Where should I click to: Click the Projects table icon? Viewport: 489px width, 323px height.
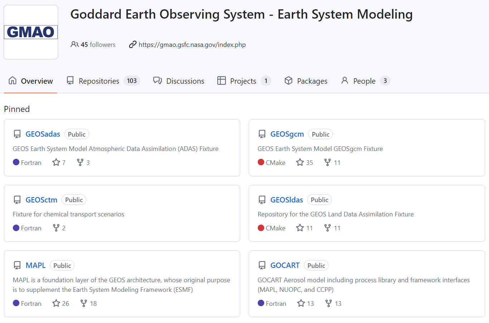click(x=222, y=80)
